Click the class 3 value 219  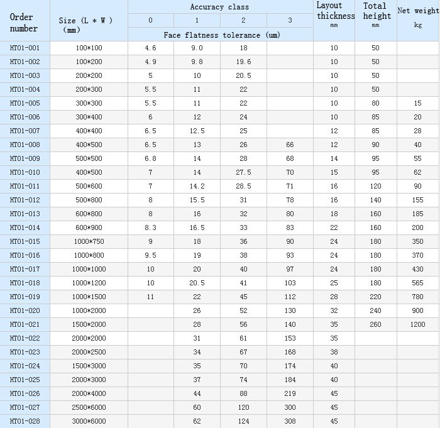290,393
